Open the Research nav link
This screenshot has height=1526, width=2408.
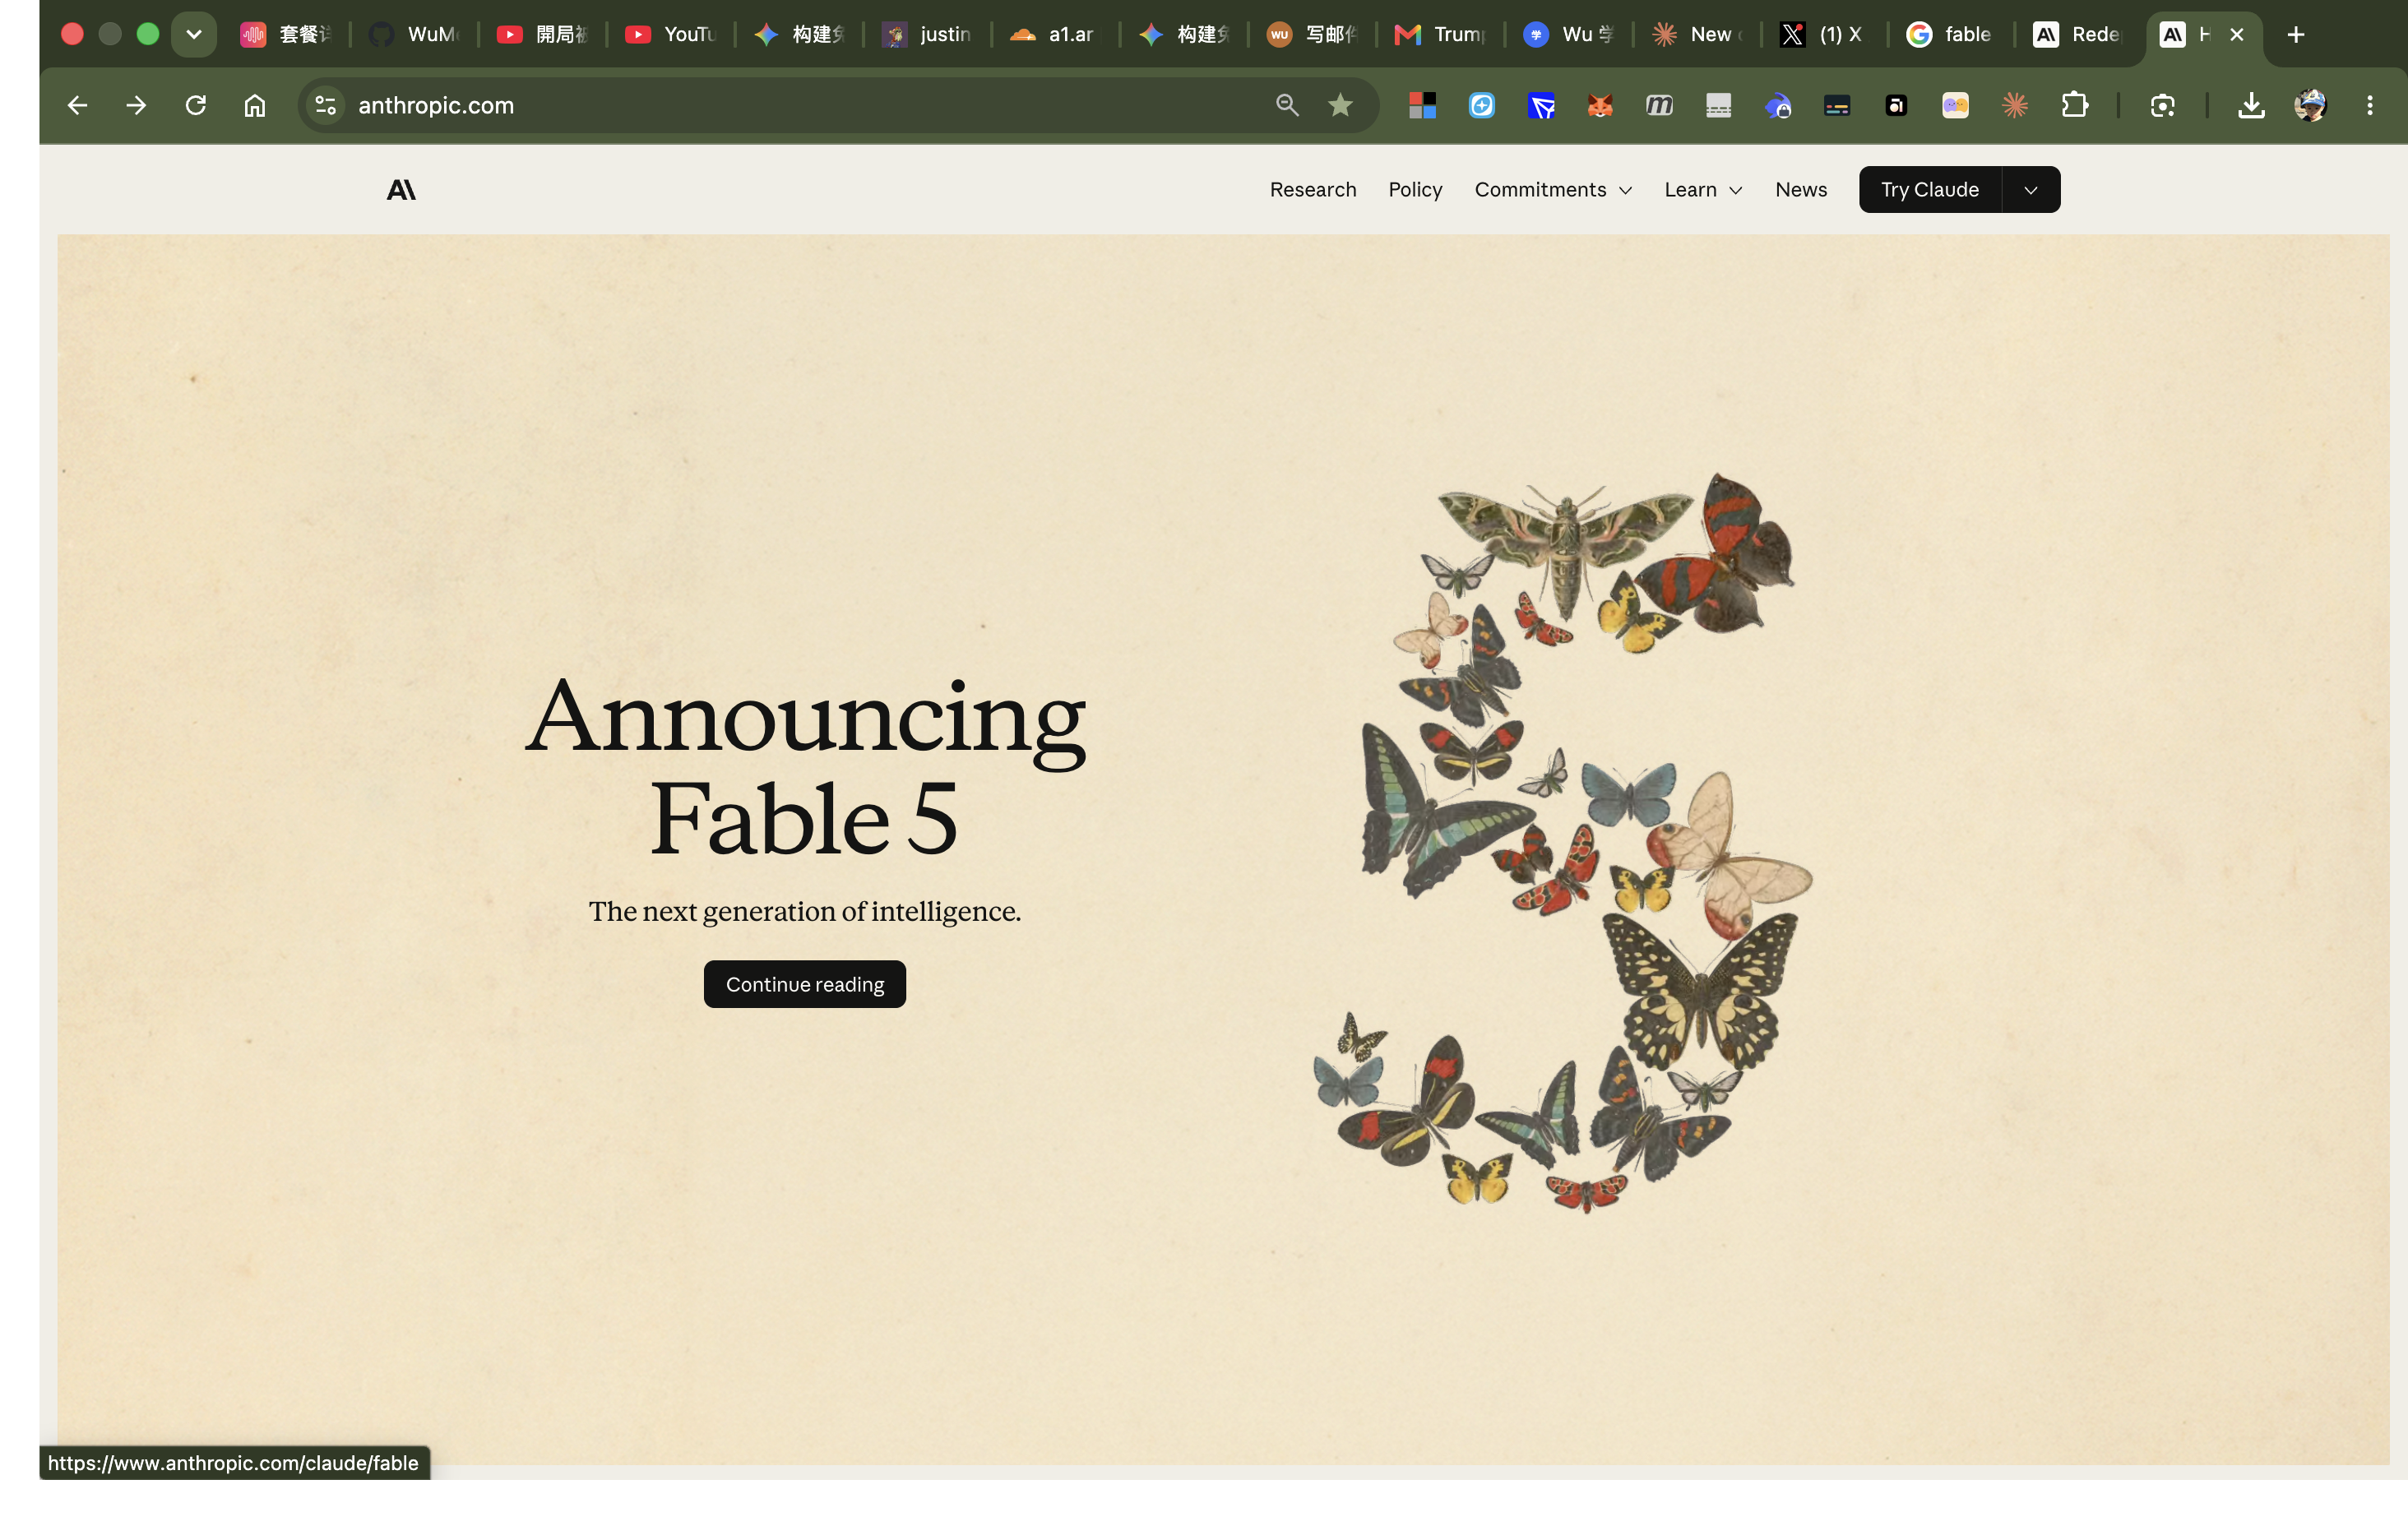point(1313,190)
